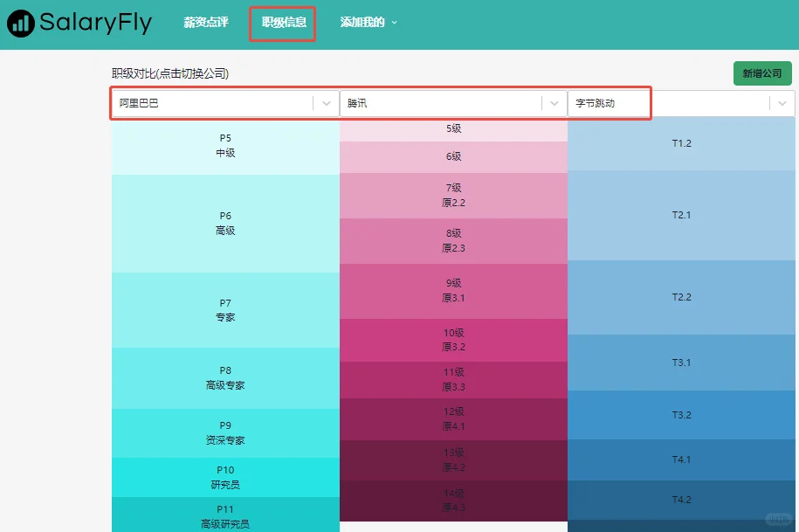Click the 10级 原3.2 block
Image resolution: width=799 pixels, height=532 pixels.
[x=453, y=341]
